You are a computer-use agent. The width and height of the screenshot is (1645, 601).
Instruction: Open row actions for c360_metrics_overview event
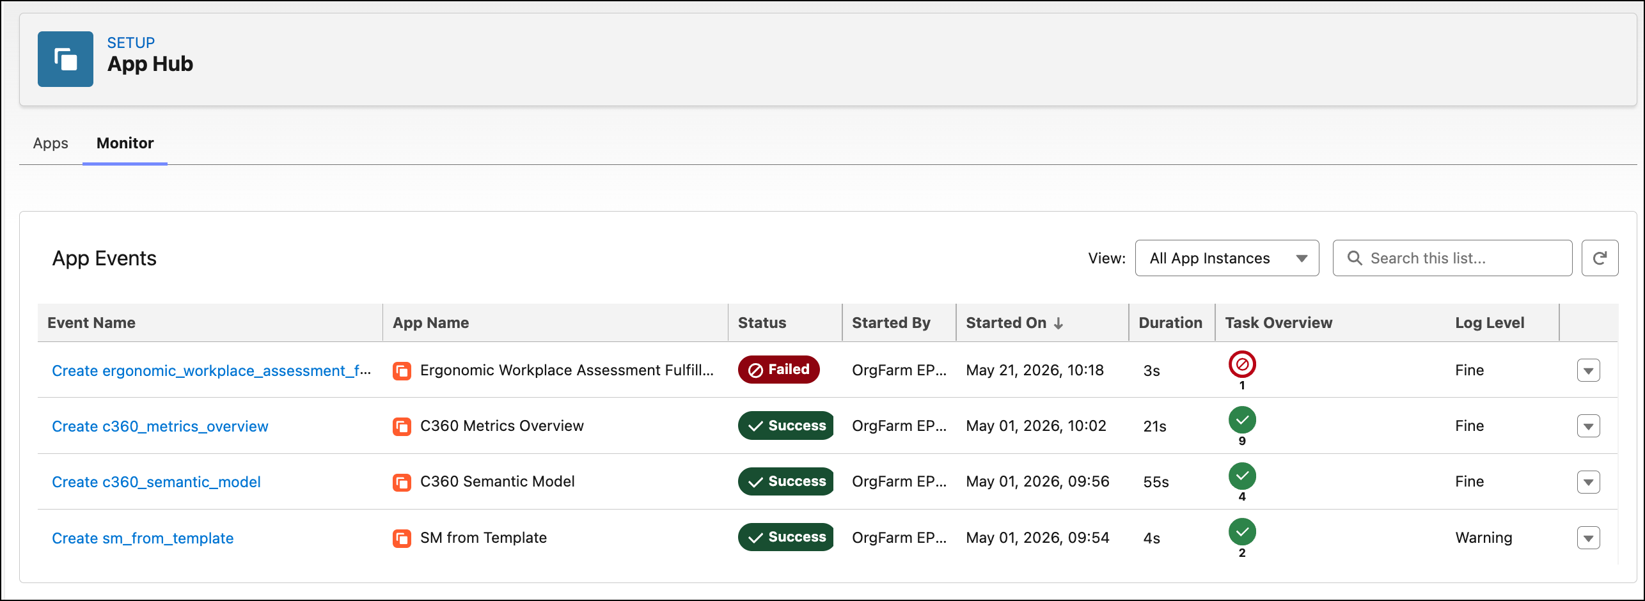[x=1588, y=426]
